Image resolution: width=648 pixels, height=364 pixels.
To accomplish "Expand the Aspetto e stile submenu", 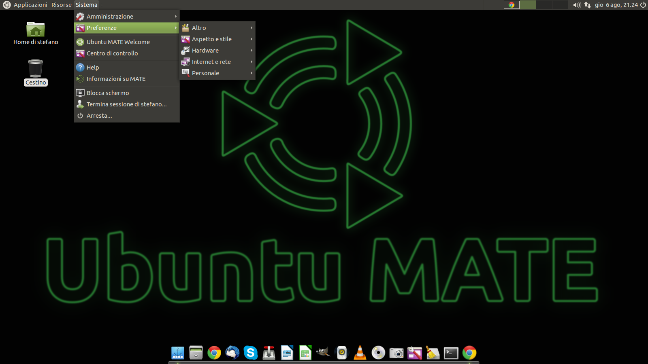I will pyautogui.click(x=217, y=39).
